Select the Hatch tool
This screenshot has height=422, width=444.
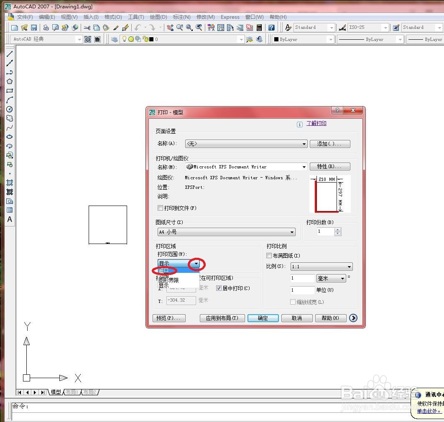pos(9,183)
